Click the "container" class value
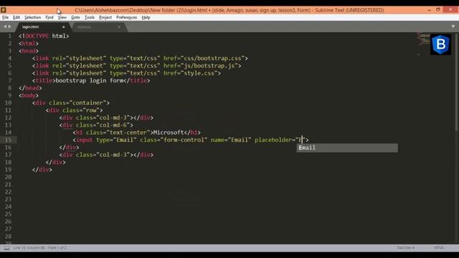The image size is (459, 258). [87, 102]
